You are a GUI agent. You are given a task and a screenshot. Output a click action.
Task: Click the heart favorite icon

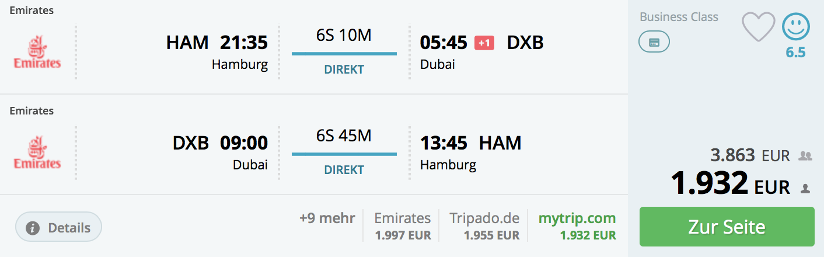[758, 27]
